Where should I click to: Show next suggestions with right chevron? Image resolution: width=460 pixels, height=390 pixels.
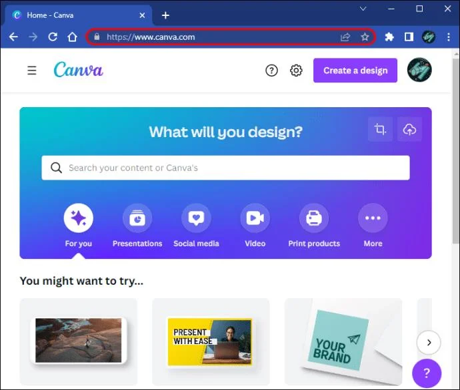point(429,342)
